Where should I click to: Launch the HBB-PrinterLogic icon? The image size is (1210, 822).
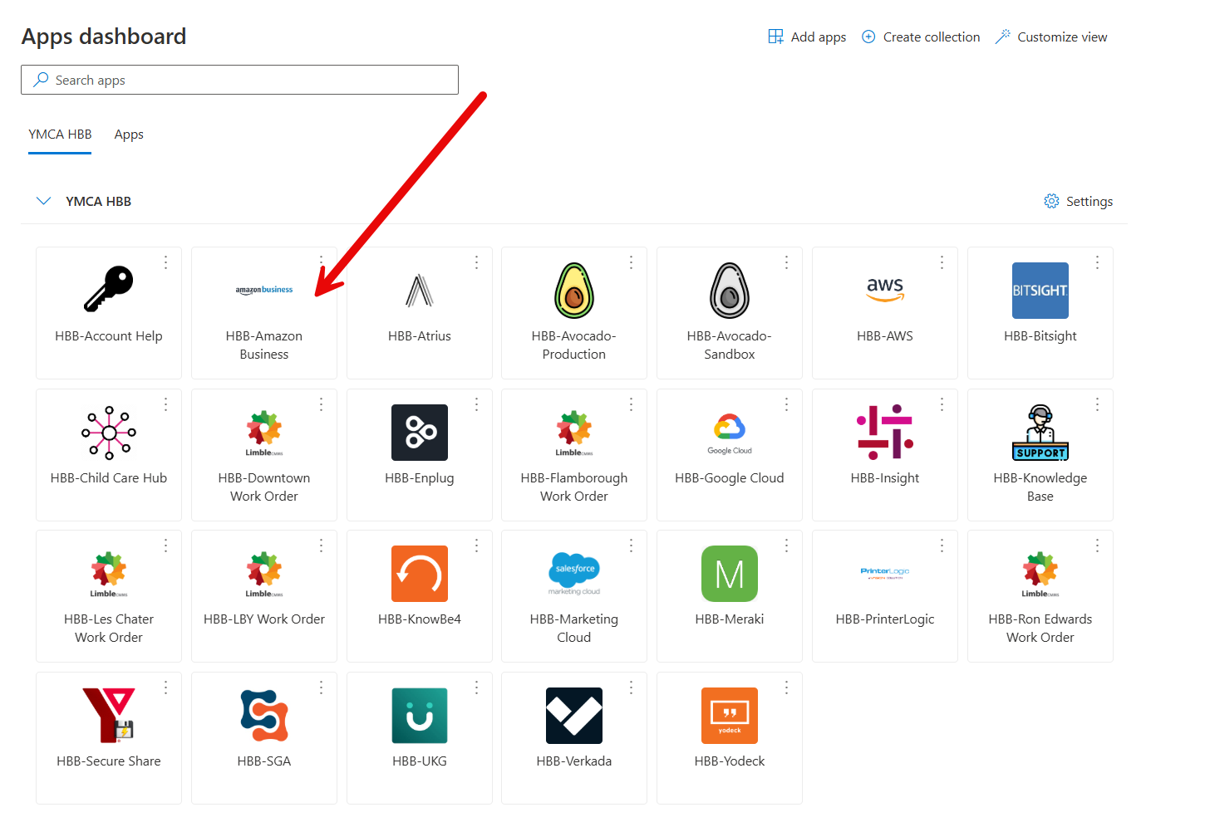click(x=885, y=573)
